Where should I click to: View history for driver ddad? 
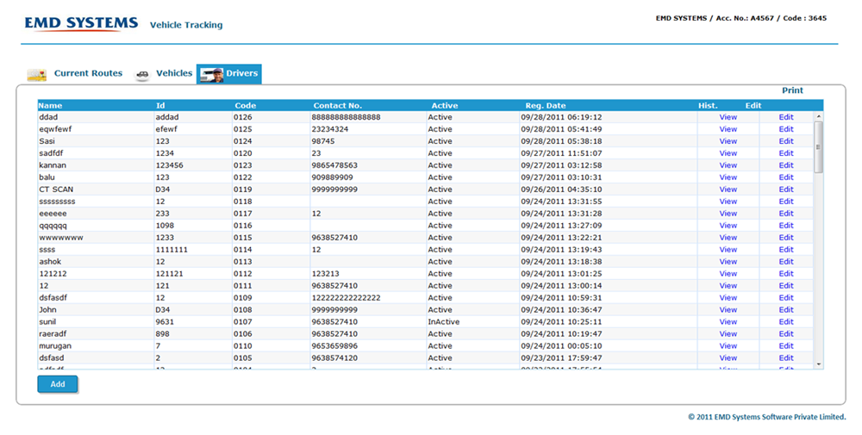[x=728, y=117]
